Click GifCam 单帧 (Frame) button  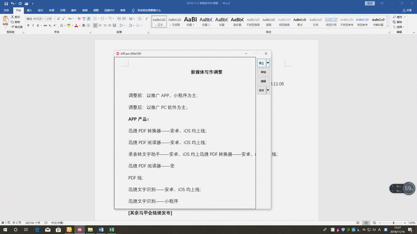(263, 72)
